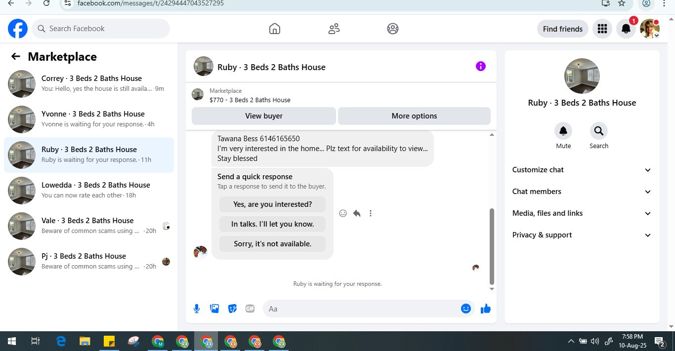Open the Windows notification center

tap(660, 341)
